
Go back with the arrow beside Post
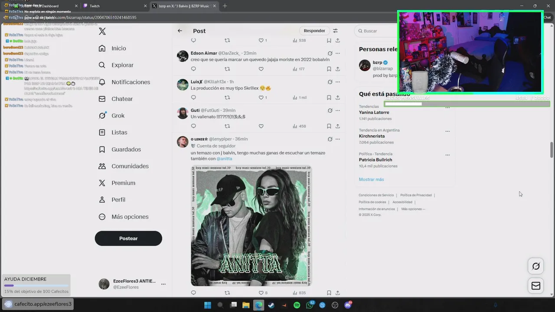(x=180, y=31)
